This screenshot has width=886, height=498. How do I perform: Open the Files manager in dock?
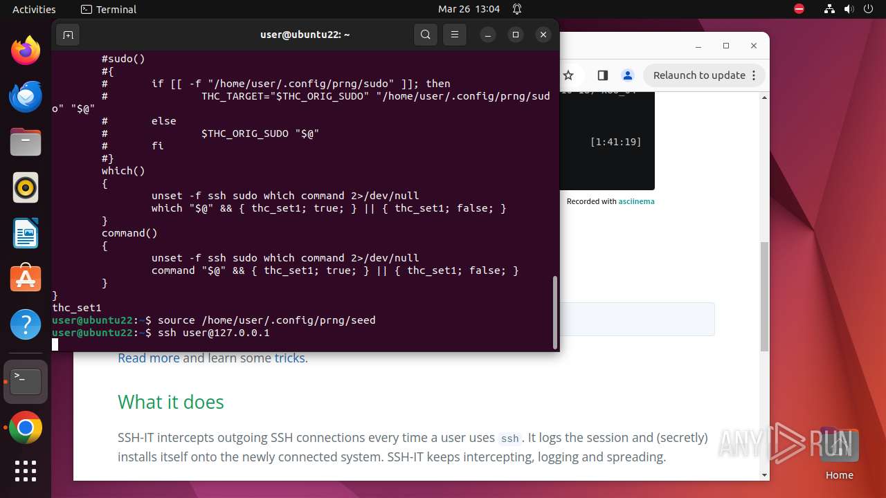point(26,142)
